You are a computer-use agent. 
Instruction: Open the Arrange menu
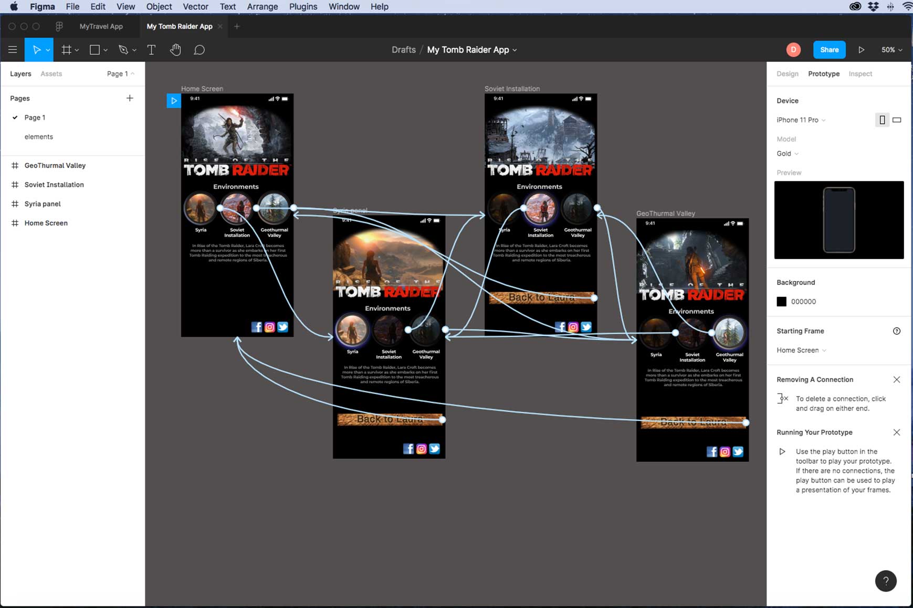click(262, 6)
